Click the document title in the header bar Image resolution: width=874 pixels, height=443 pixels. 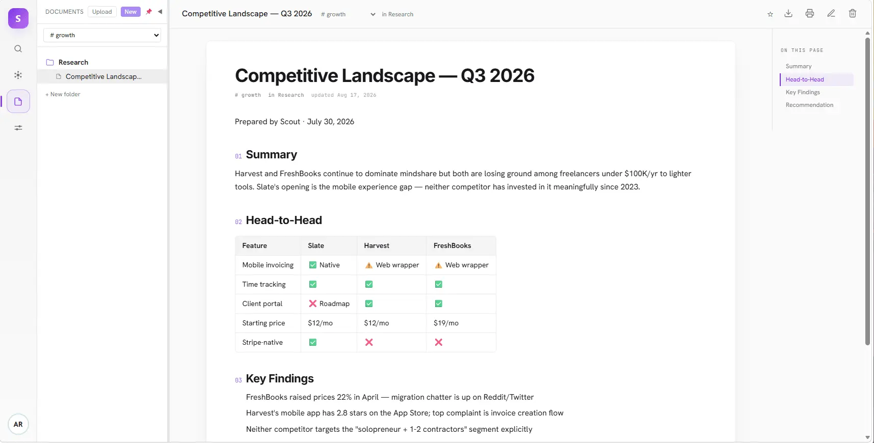(247, 14)
